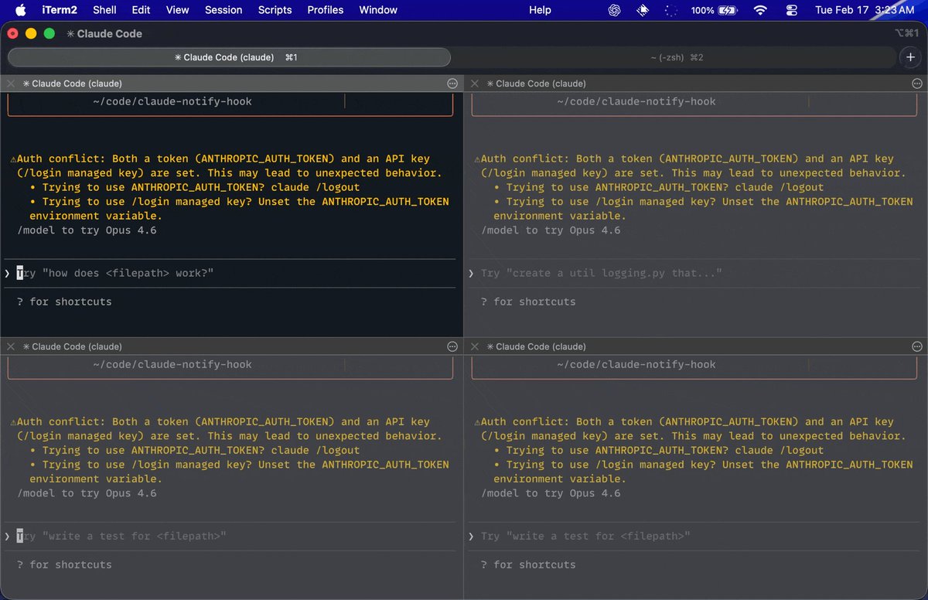Image resolution: width=928 pixels, height=600 pixels.
Task: Close the bottom-right Claude Code pane
Action: click(475, 346)
